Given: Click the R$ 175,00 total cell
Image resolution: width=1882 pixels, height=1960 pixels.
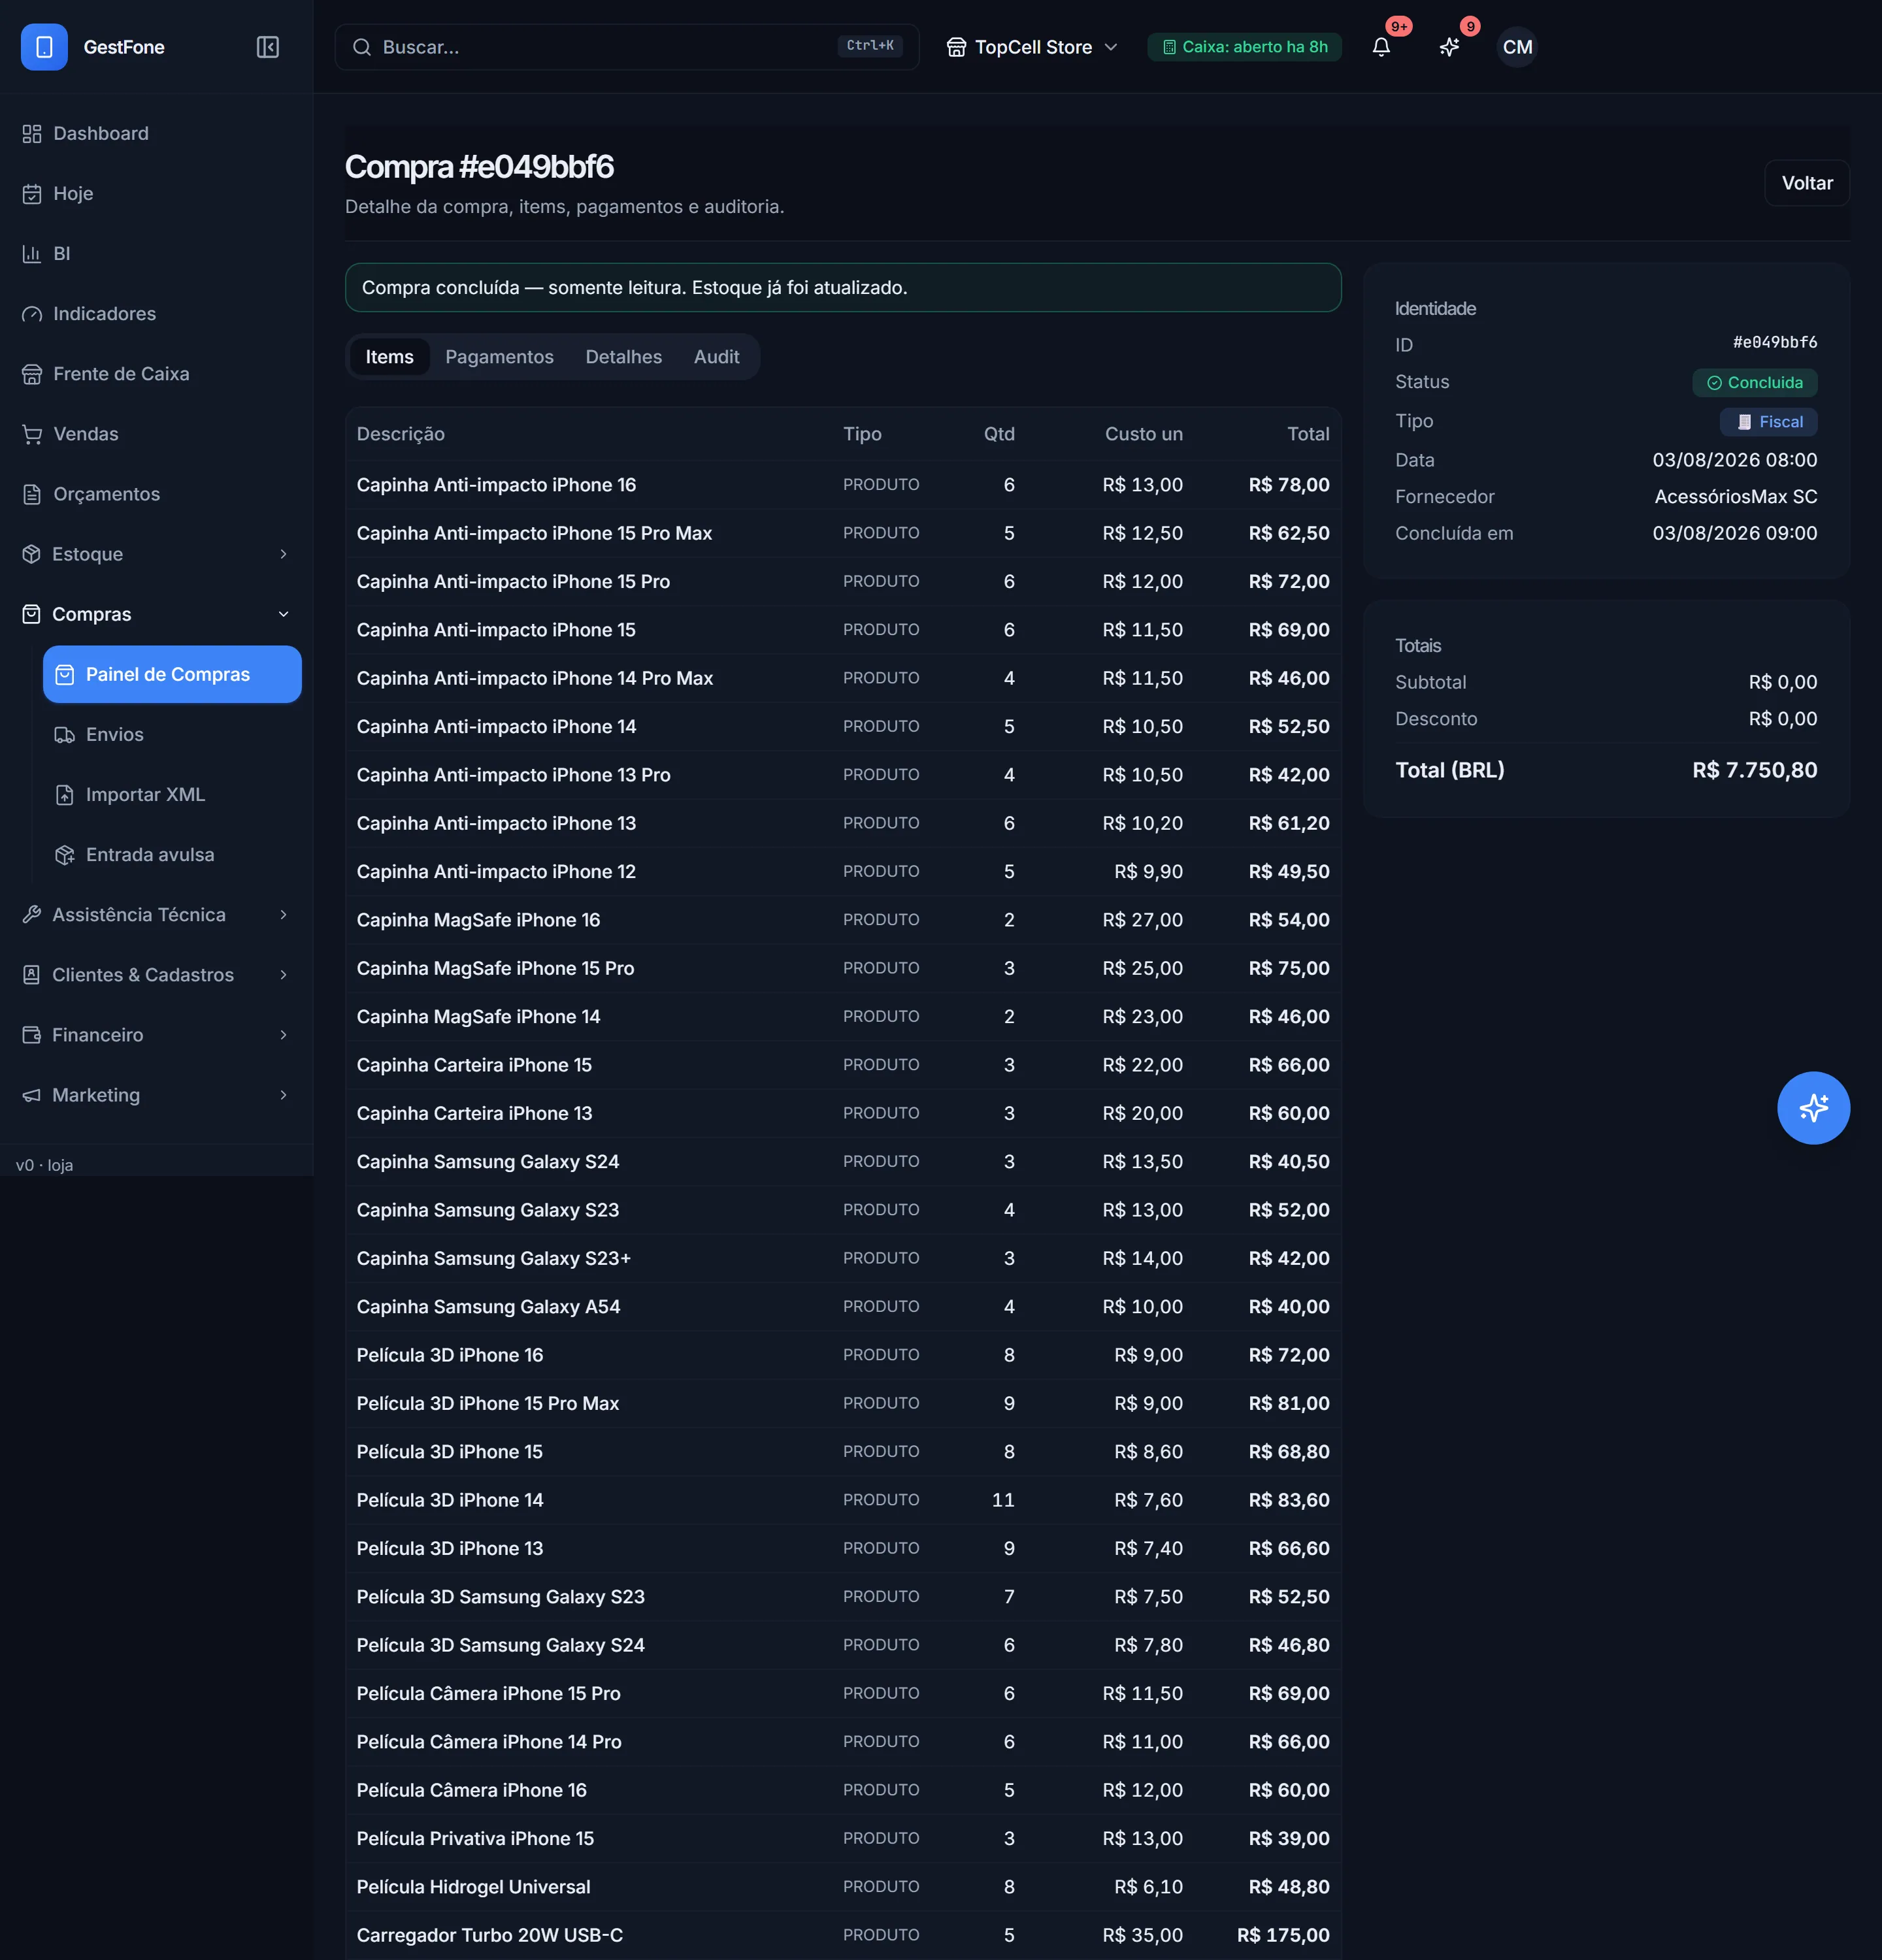Looking at the screenshot, I should click(1283, 1935).
